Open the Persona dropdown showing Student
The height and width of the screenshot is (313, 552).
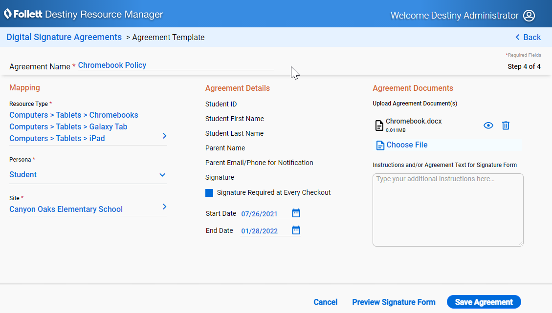tap(162, 174)
